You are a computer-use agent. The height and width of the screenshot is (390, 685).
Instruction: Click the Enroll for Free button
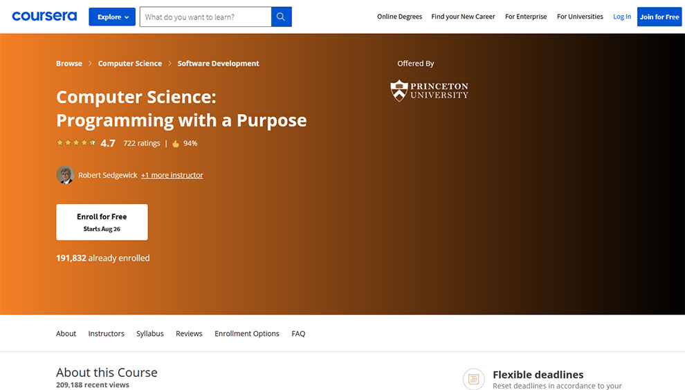(102, 222)
